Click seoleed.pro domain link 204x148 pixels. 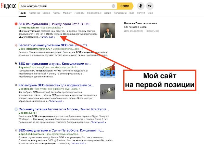pyautogui.click(x=28, y=113)
